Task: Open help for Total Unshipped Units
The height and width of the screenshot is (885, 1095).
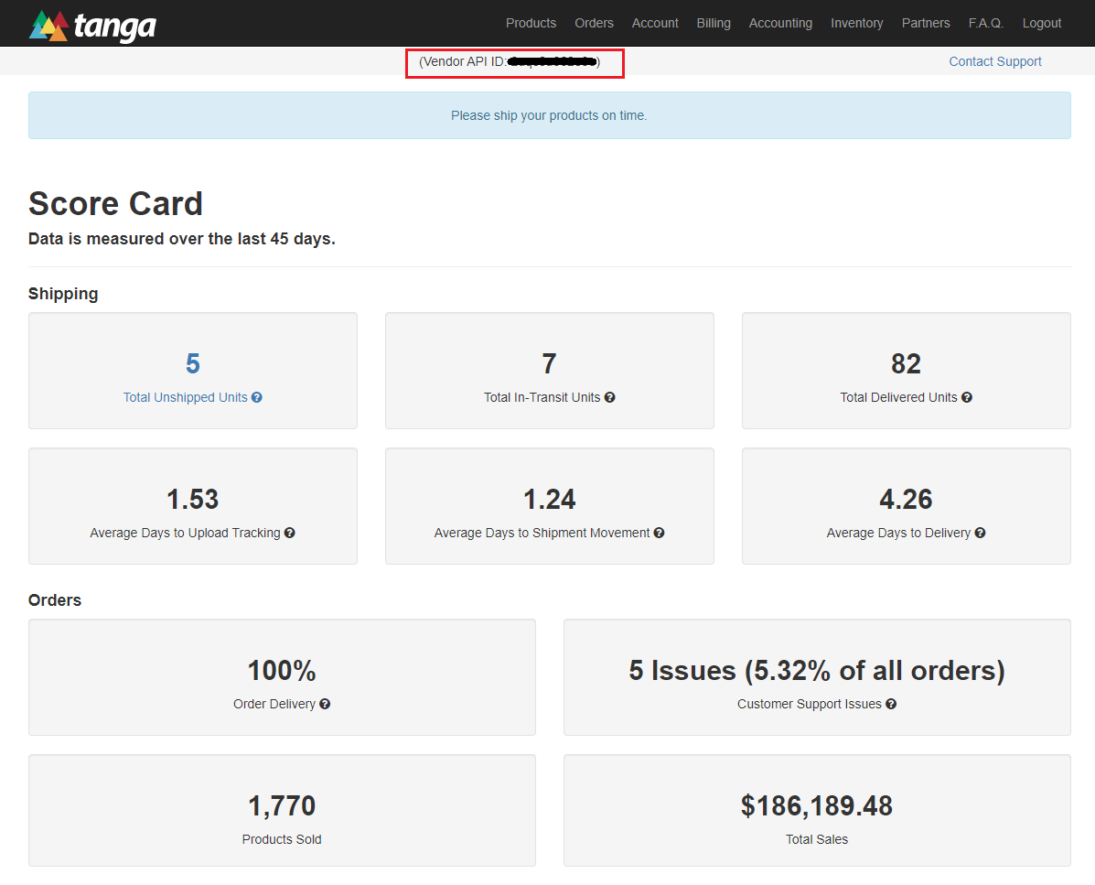Action: click(x=256, y=397)
